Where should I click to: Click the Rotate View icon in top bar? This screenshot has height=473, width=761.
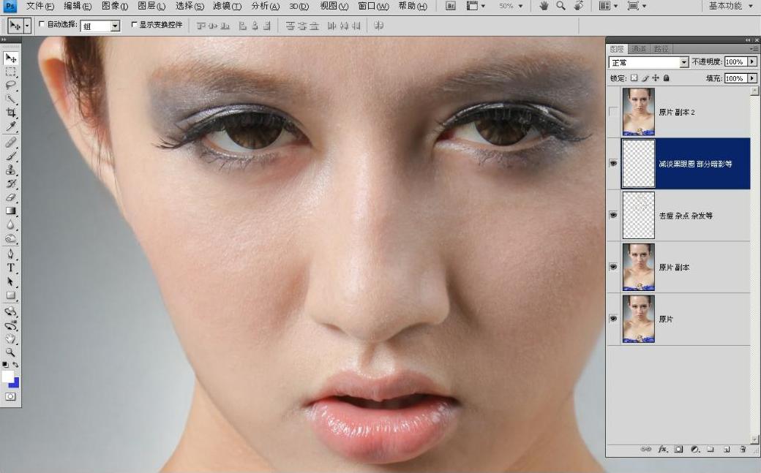(x=578, y=6)
